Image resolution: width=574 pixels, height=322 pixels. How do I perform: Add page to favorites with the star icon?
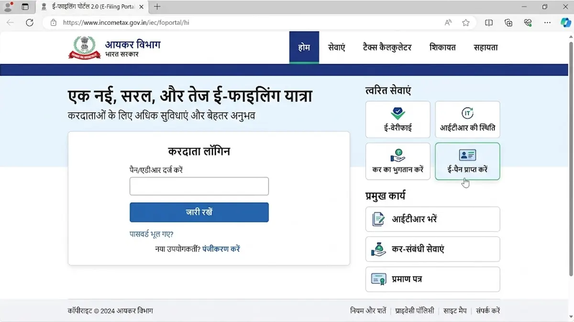coord(466,22)
